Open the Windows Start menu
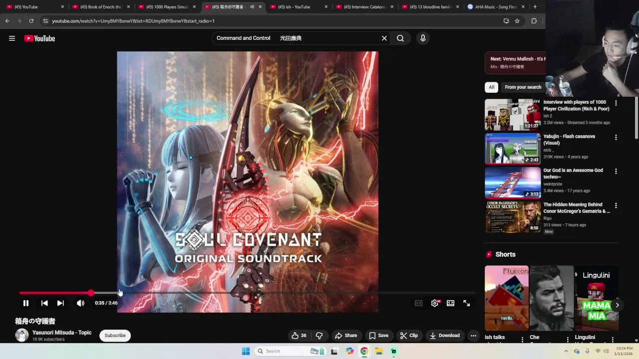This screenshot has width=639, height=359. (x=246, y=351)
